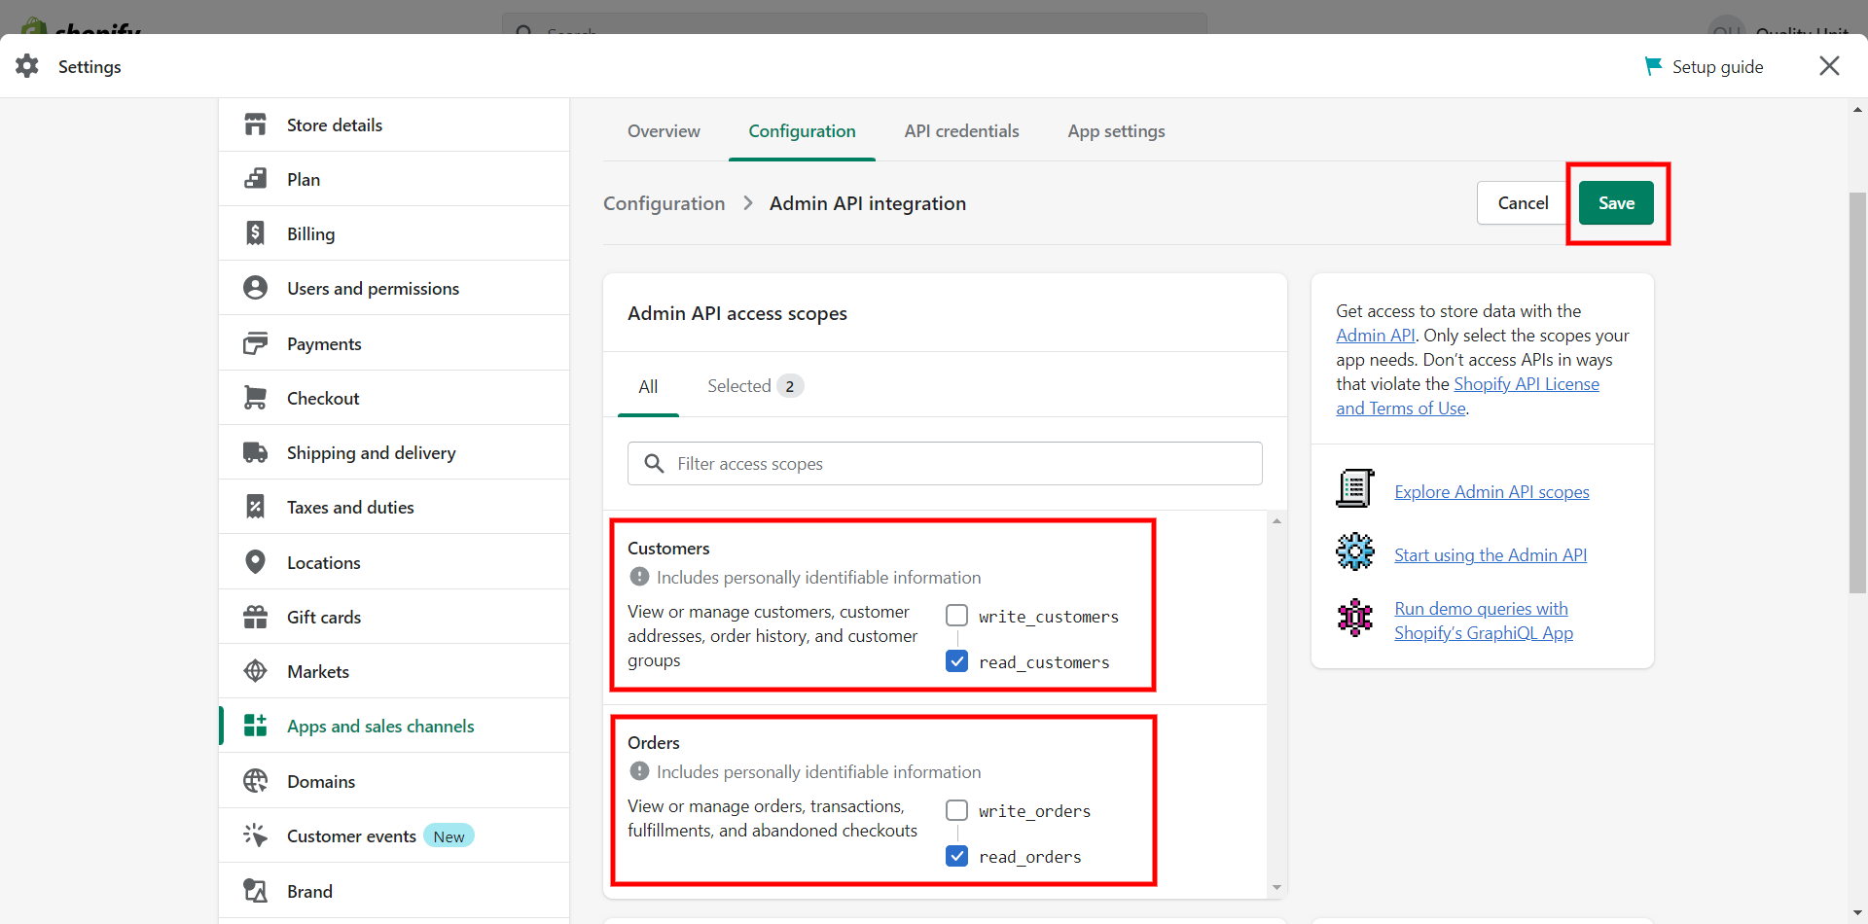Click the Gift cards icon
Screen dimensions: 1868x924
click(x=255, y=617)
